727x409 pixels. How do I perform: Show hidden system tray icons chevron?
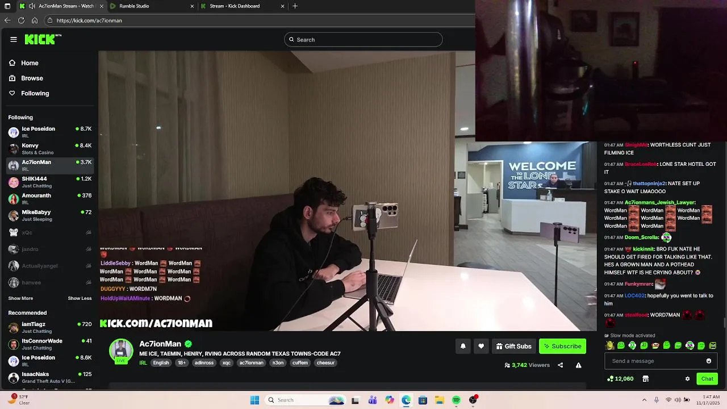[x=644, y=400]
